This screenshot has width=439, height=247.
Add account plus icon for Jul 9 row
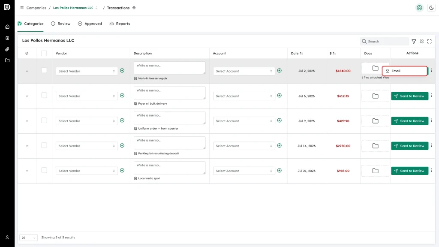(x=280, y=120)
